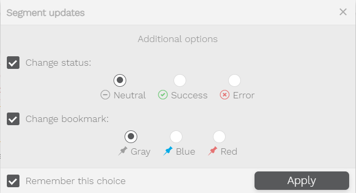
Task: Click the Neutral status minus icon
Action: coord(105,95)
